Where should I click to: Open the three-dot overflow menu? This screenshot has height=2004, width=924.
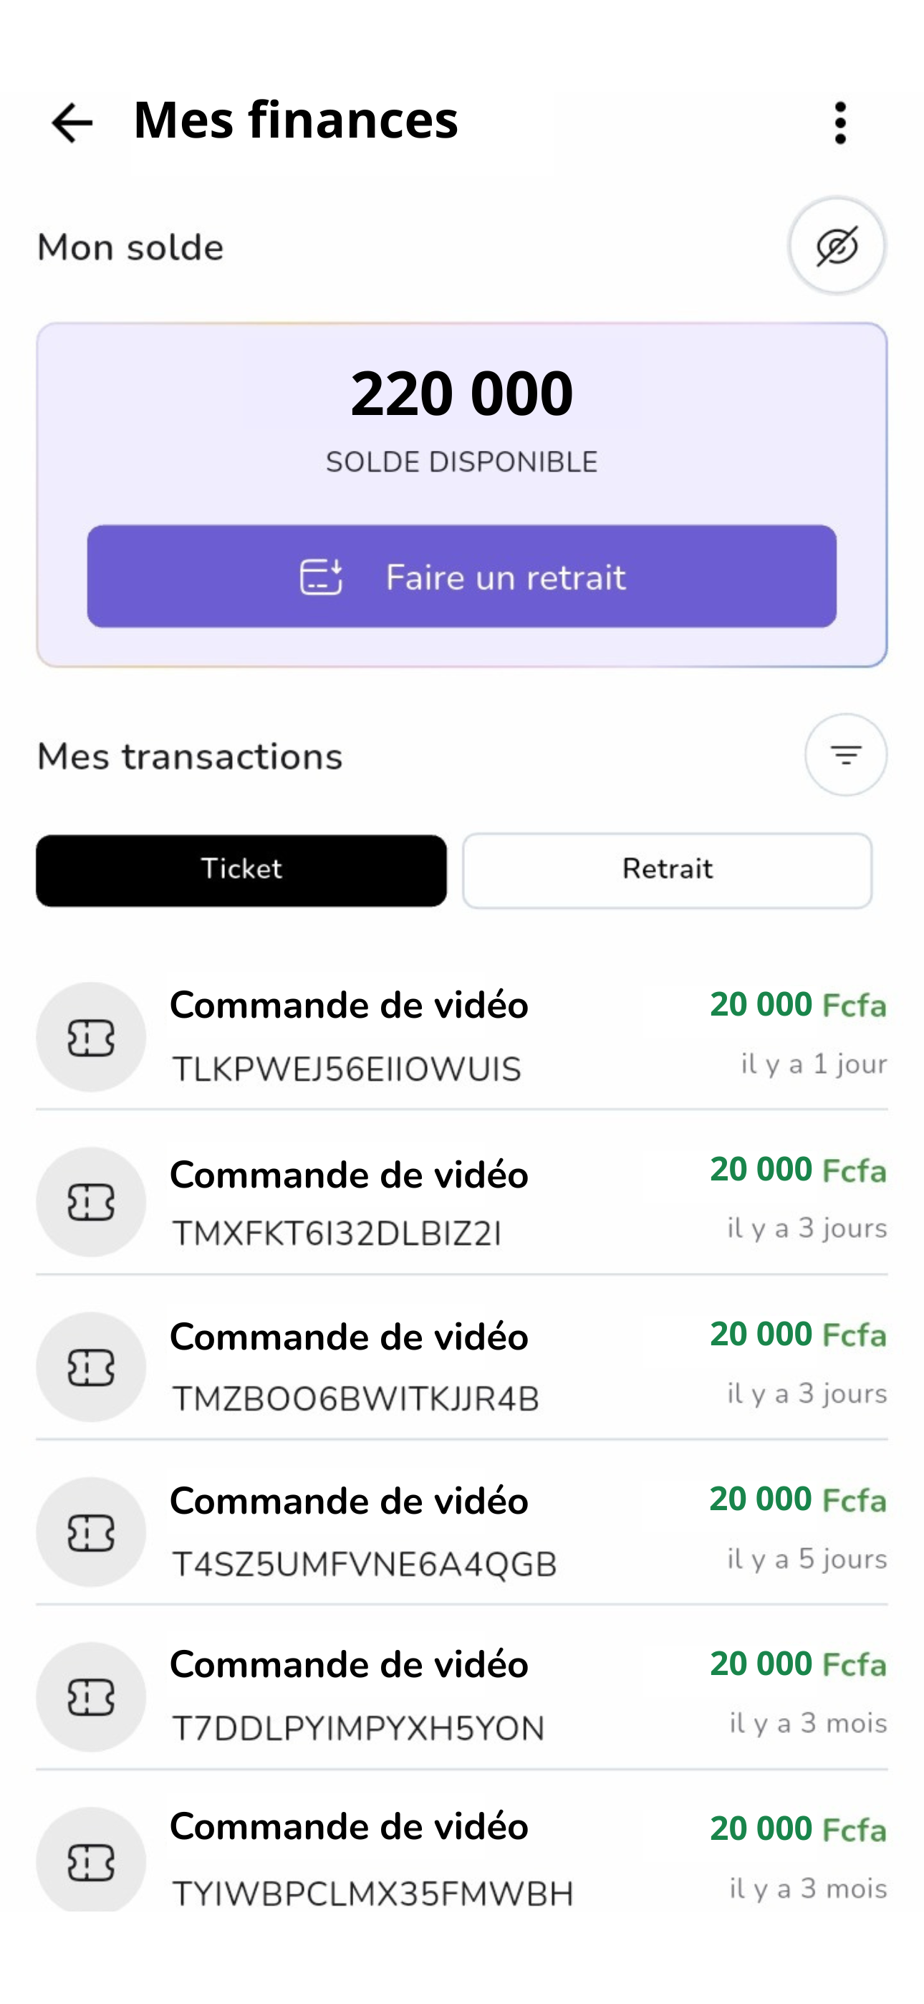tap(840, 123)
